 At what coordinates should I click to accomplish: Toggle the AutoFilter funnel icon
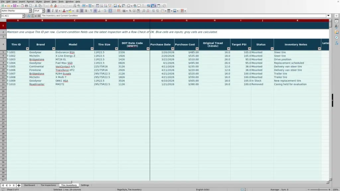point(110,6)
